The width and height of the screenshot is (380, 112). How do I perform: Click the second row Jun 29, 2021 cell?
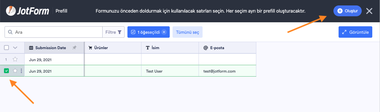[x=54, y=71]
